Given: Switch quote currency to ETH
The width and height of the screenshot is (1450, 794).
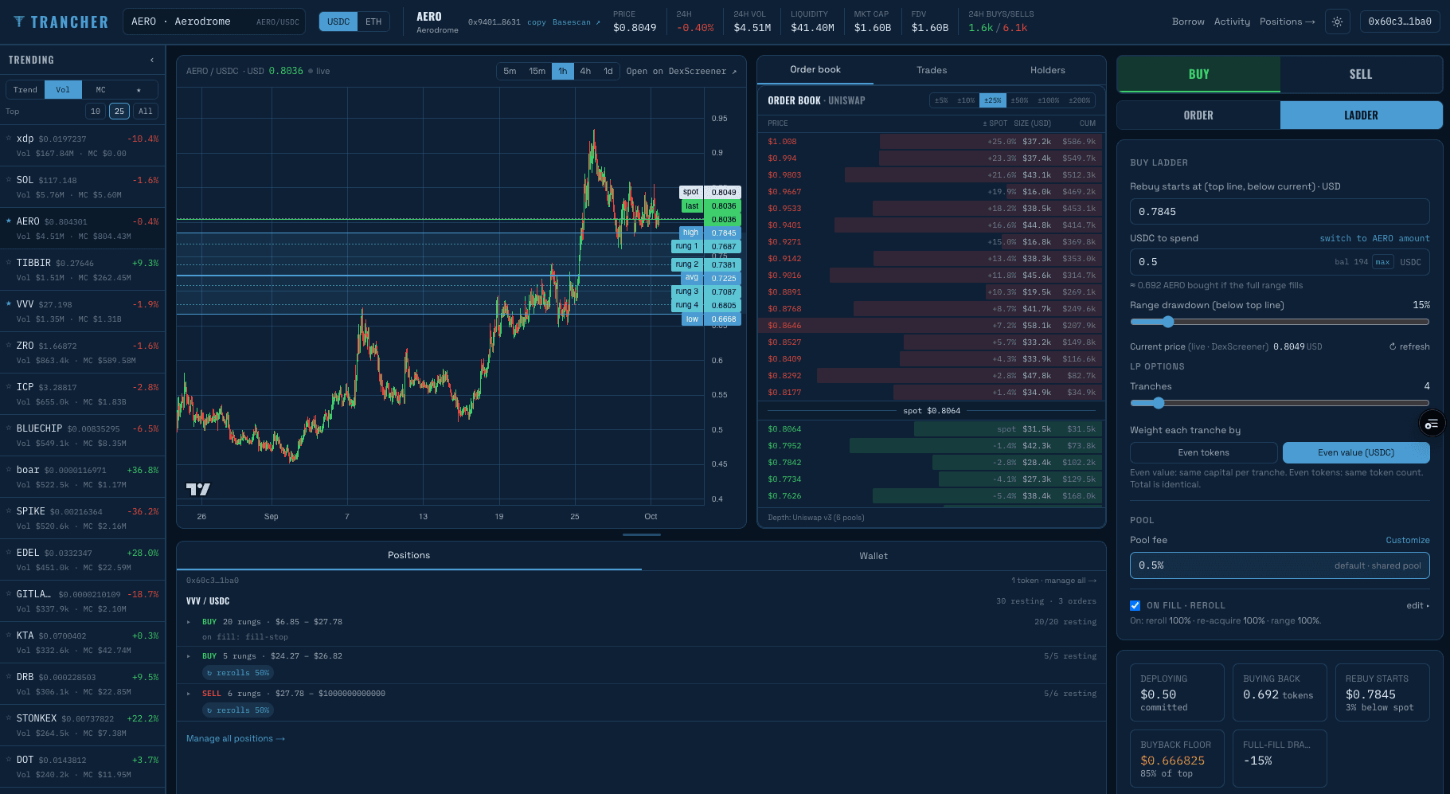Looking at the screenshot, I should 373,22.
